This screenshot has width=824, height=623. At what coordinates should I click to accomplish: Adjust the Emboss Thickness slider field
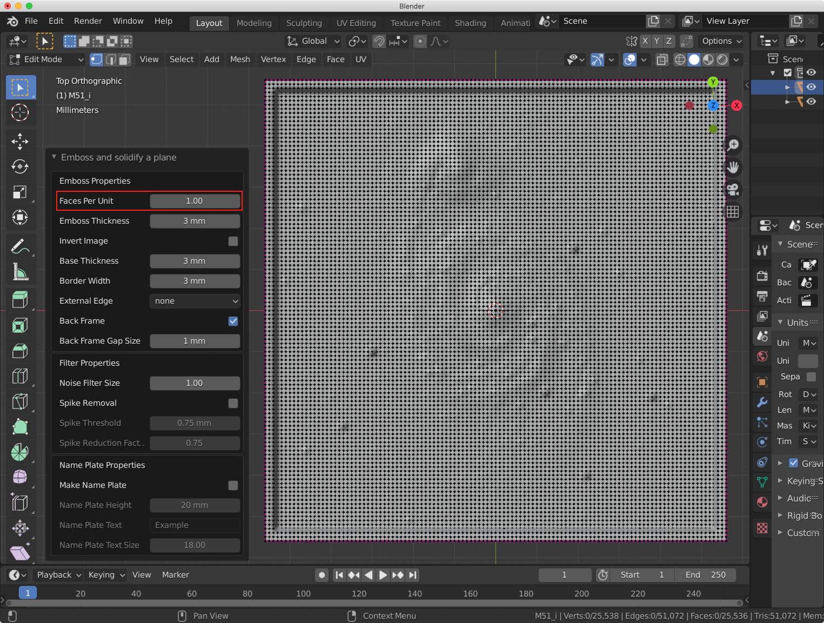tap(195, 221)
